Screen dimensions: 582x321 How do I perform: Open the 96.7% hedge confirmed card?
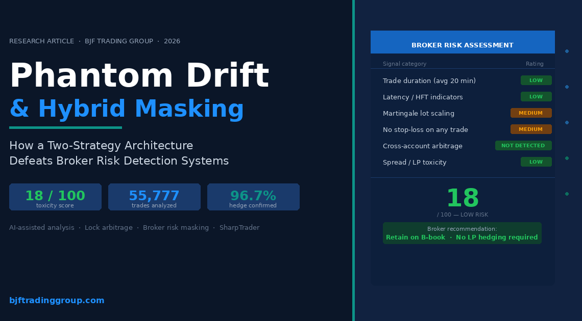pyautogui.click(x=253, y=197)
